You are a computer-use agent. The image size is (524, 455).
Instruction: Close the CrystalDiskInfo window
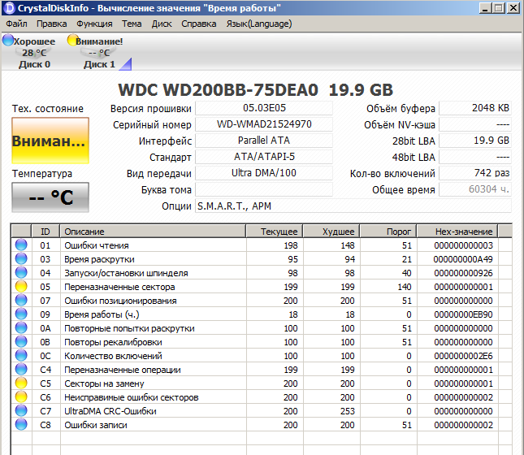click(x=513, y=7)
